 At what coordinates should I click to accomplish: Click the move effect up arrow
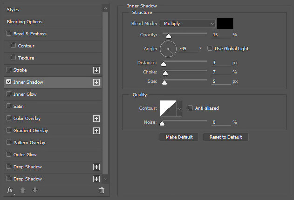pyautogui.click(x=22, y=190)
